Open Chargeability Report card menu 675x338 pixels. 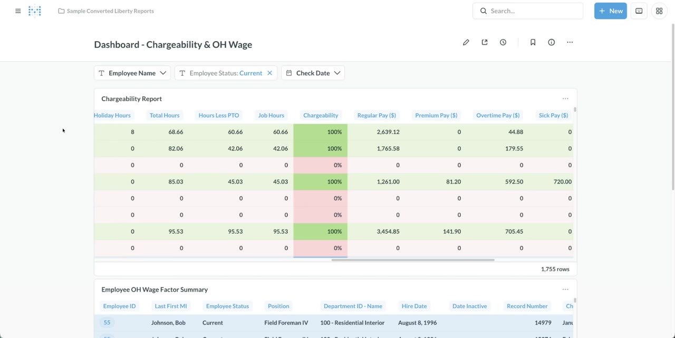click(x=565, y=98)
